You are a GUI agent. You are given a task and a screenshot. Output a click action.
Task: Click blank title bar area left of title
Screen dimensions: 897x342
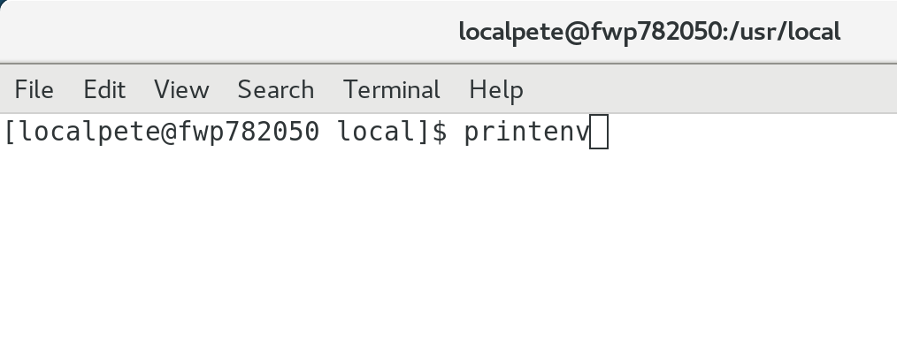pyautogui.click(x=229, y=32)
